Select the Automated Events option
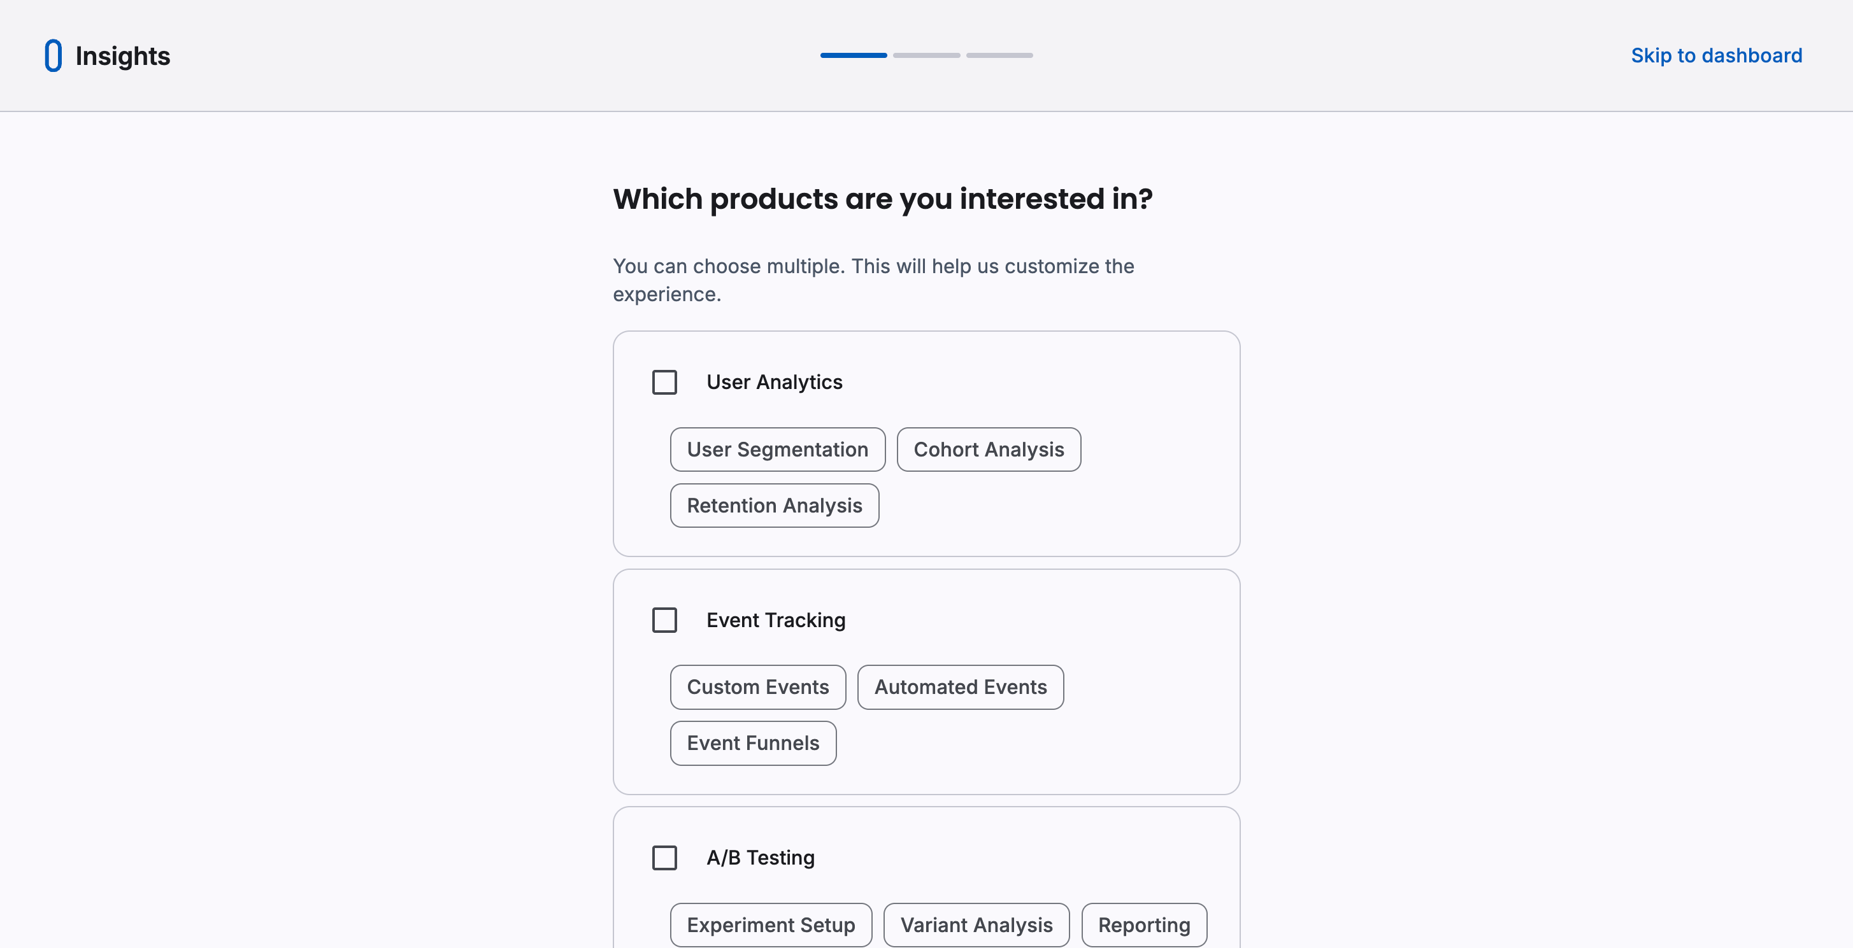Screen dimensions: 1853x948 pyautogui.click(x=961, y=687)
